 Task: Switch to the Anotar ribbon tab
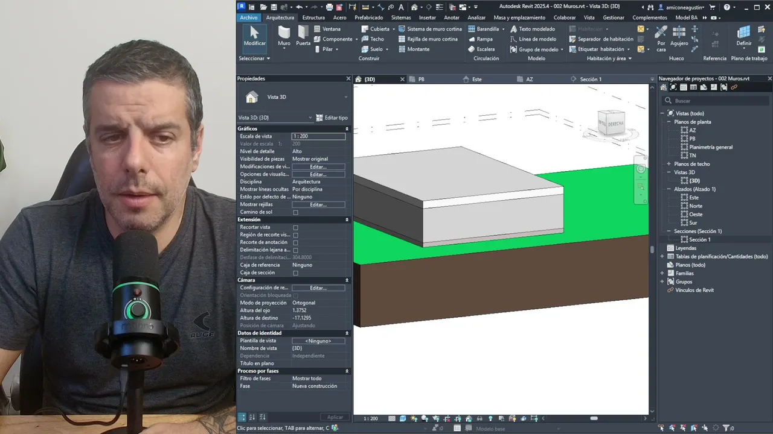click(452, 17)
